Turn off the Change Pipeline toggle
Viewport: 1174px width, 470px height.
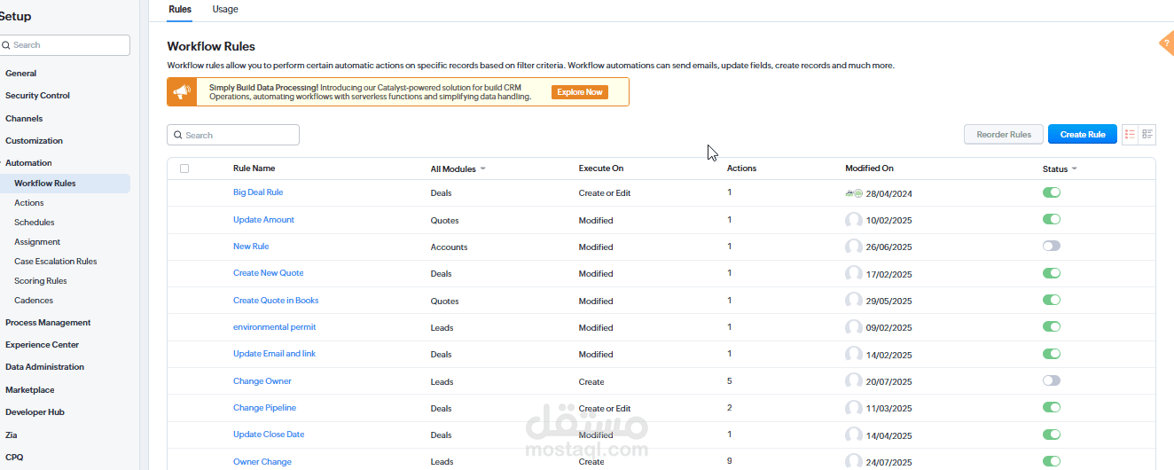[1052, 407]
